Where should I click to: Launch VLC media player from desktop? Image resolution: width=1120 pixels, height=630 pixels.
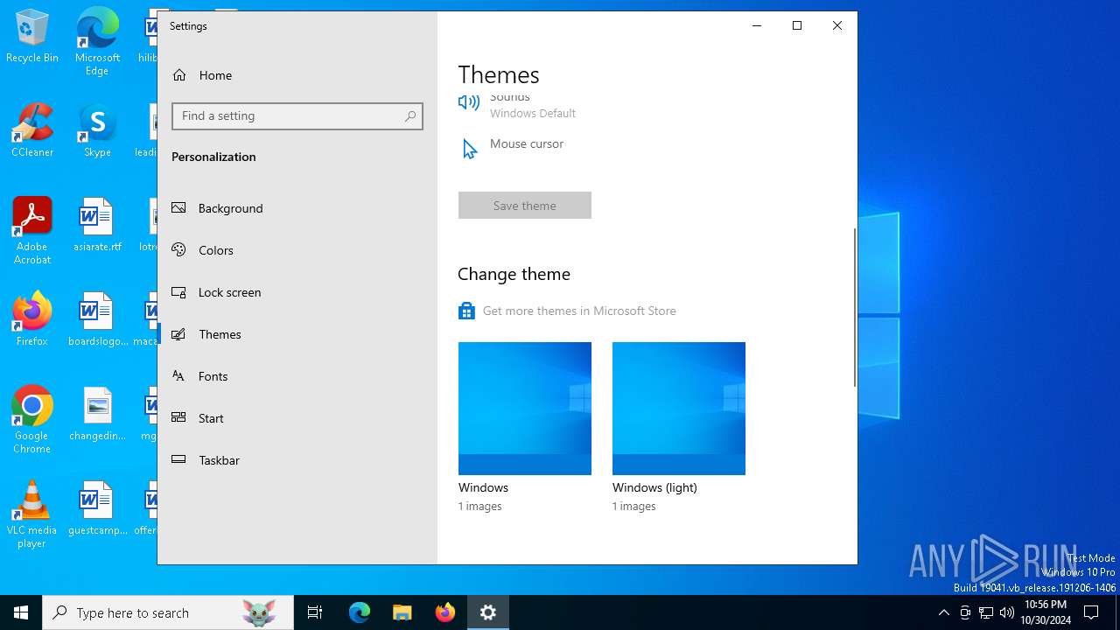coord(32,514)
